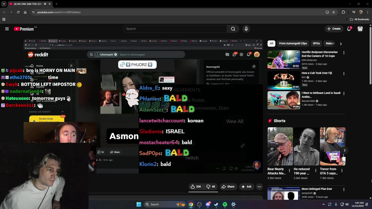Go to YouTube Premium home logo

[24, 29]
